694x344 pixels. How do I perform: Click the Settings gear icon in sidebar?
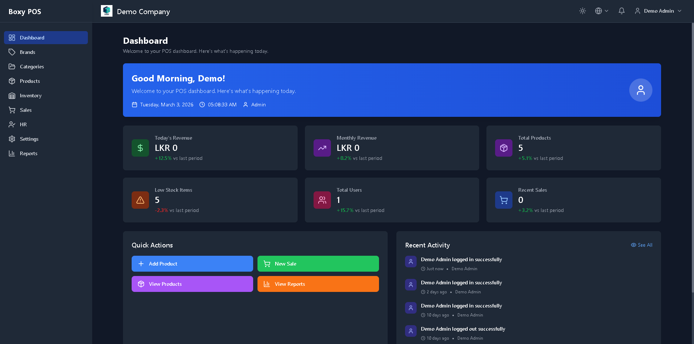coord(12,139)
